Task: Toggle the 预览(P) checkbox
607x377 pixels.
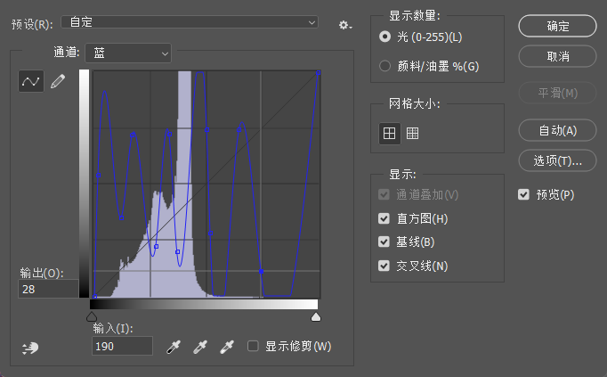Action: (x=523, y=194)
